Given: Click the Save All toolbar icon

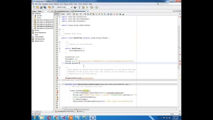Looking at the screenshot, I should (45, 7).
